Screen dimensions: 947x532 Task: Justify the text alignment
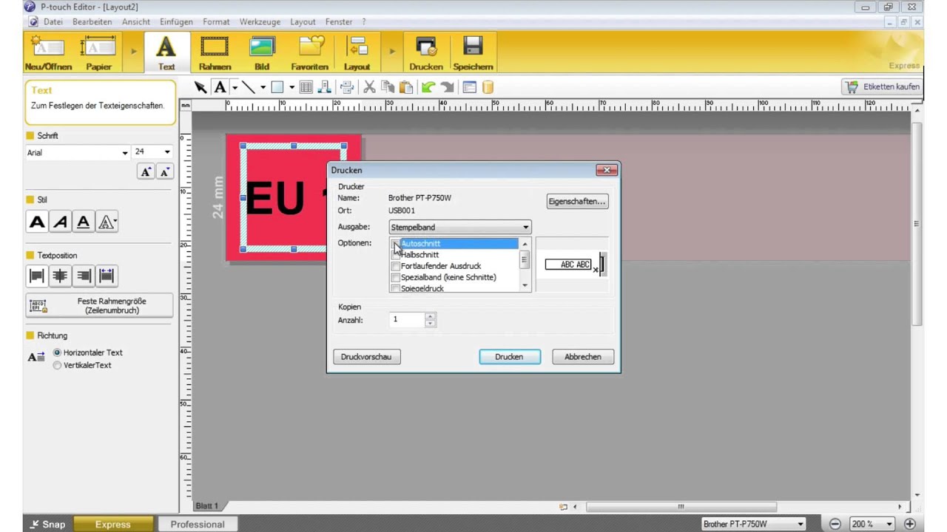click(107, 276)
